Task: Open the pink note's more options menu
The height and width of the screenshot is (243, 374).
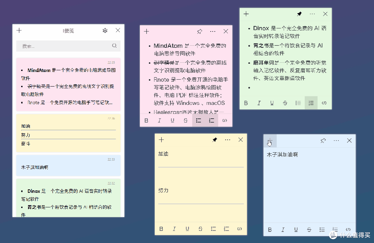Action: 213,31
